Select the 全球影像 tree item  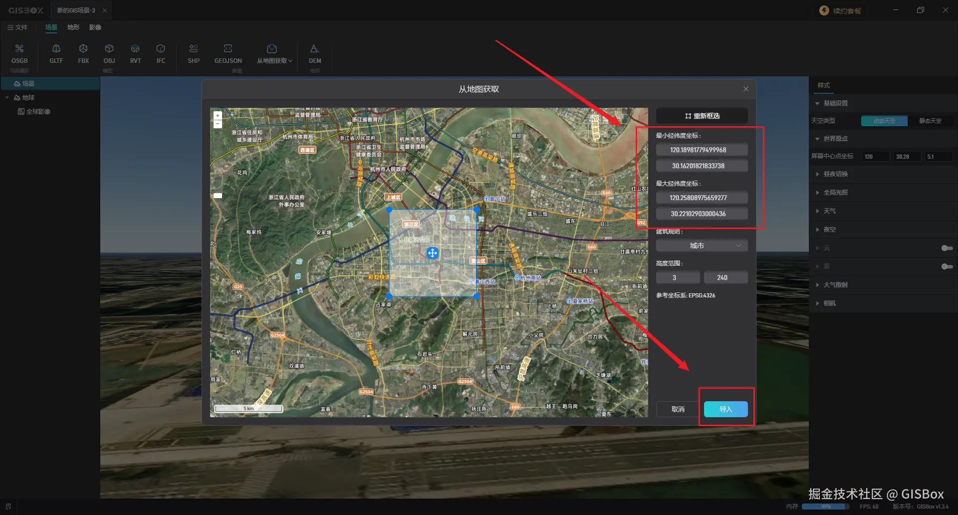[x=38, y=111]
